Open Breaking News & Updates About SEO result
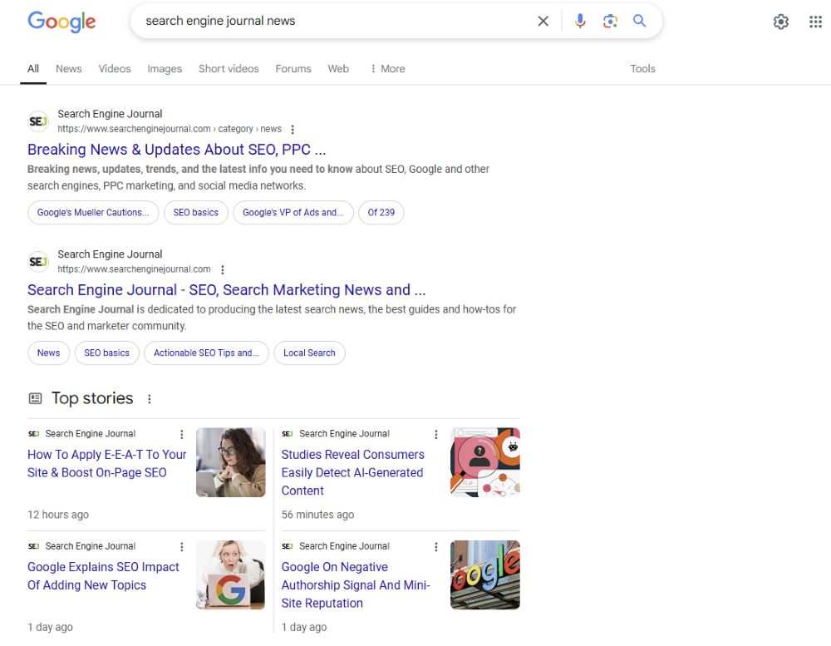 point(176,150)
